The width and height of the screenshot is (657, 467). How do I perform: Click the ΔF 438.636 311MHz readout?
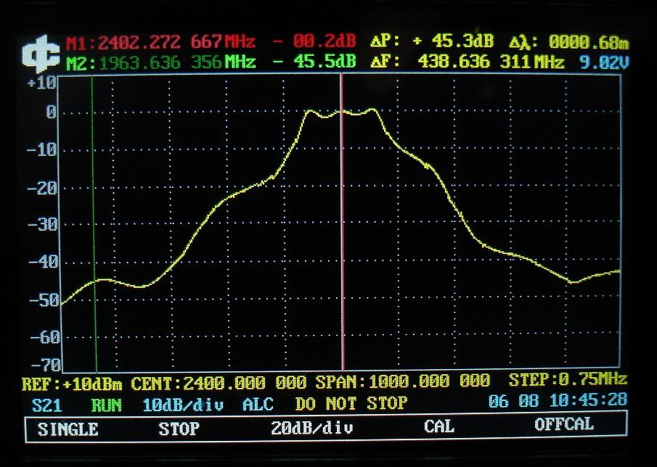point(468,62)
